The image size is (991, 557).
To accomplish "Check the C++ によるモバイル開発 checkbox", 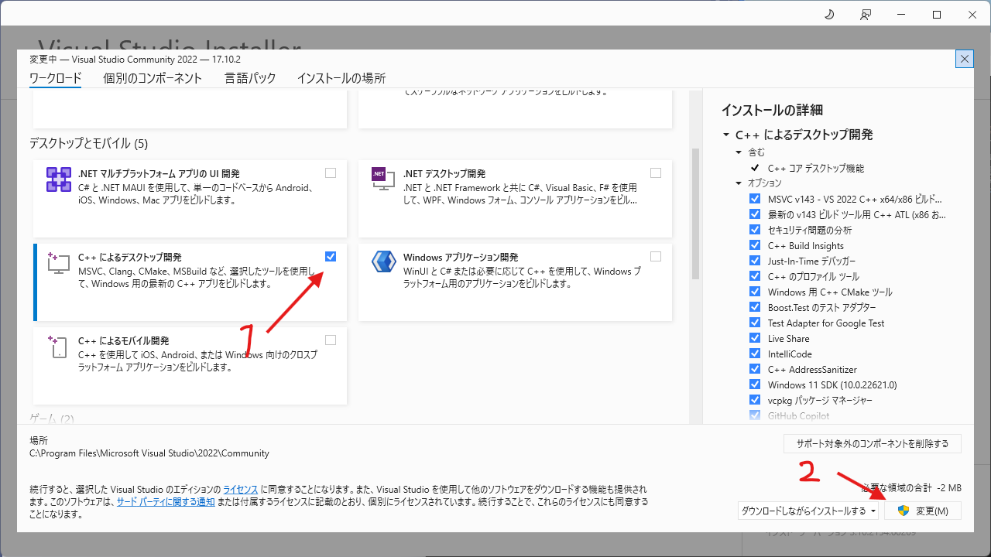I will [331, 340].
